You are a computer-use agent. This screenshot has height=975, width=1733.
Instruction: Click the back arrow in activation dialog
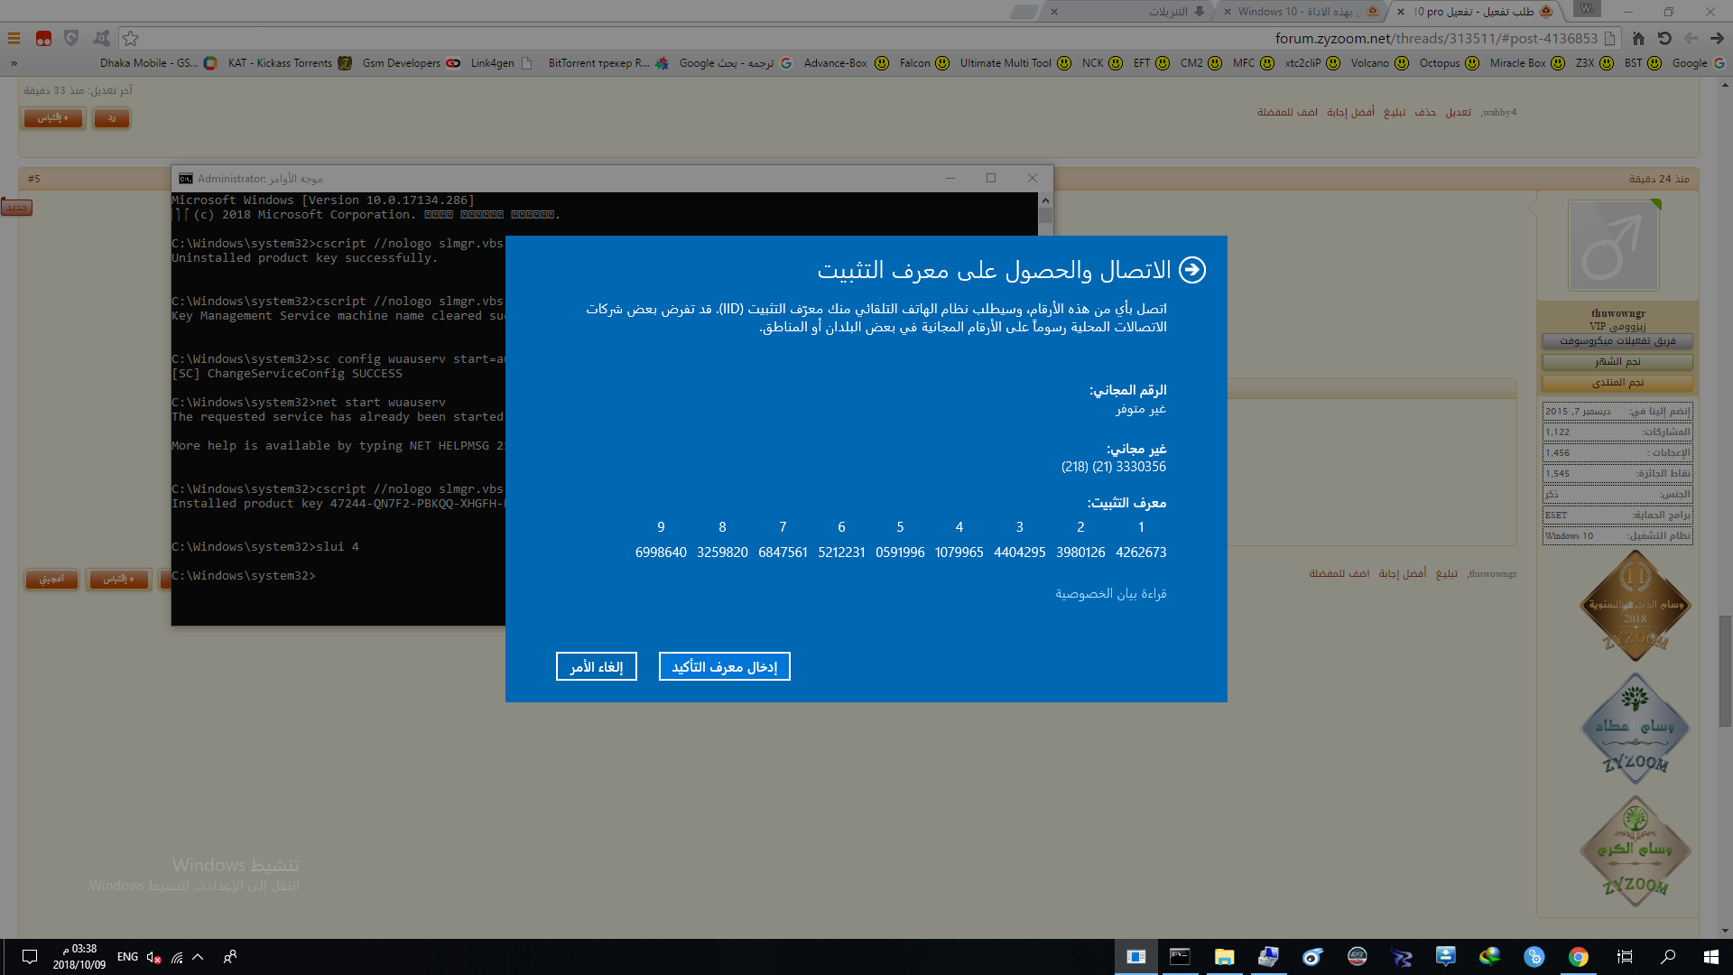click(x=1192, y=270)
